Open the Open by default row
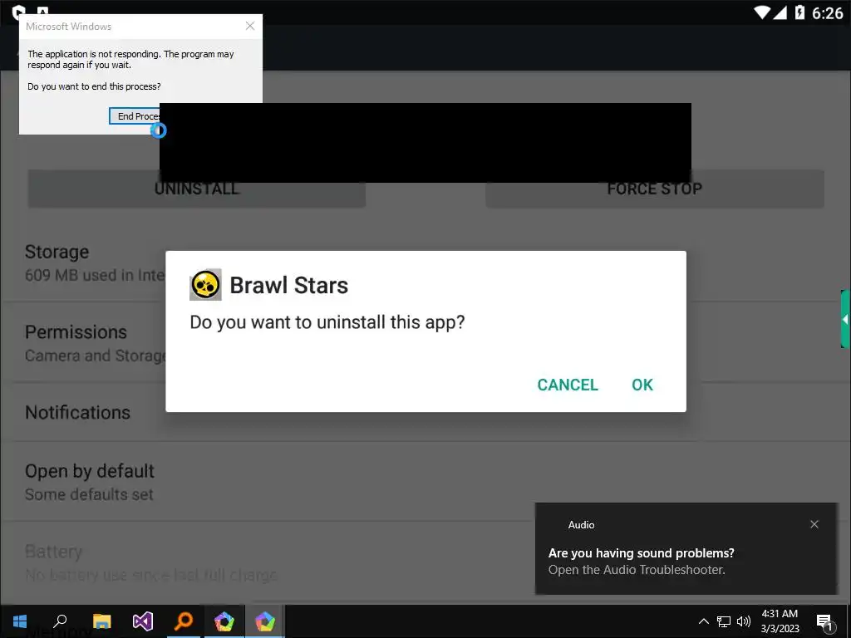 425,482
